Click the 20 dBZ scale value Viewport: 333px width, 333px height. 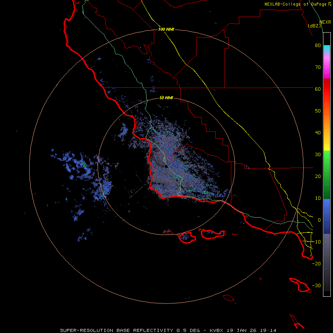pyautogui.click(x=318, y=176)
